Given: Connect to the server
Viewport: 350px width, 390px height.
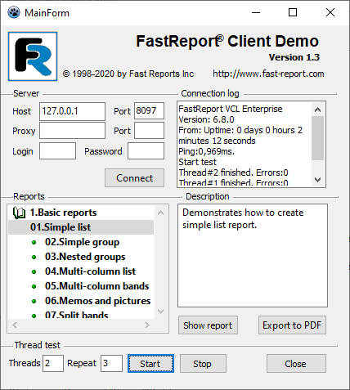Looking at the screenshot, I should 134,178.
